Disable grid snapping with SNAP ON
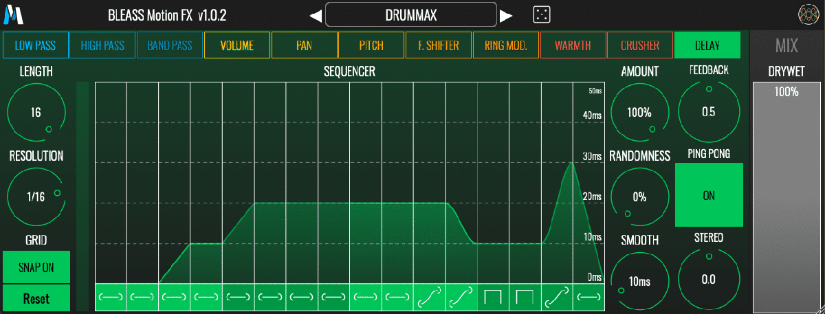 (x=36, y=268)
